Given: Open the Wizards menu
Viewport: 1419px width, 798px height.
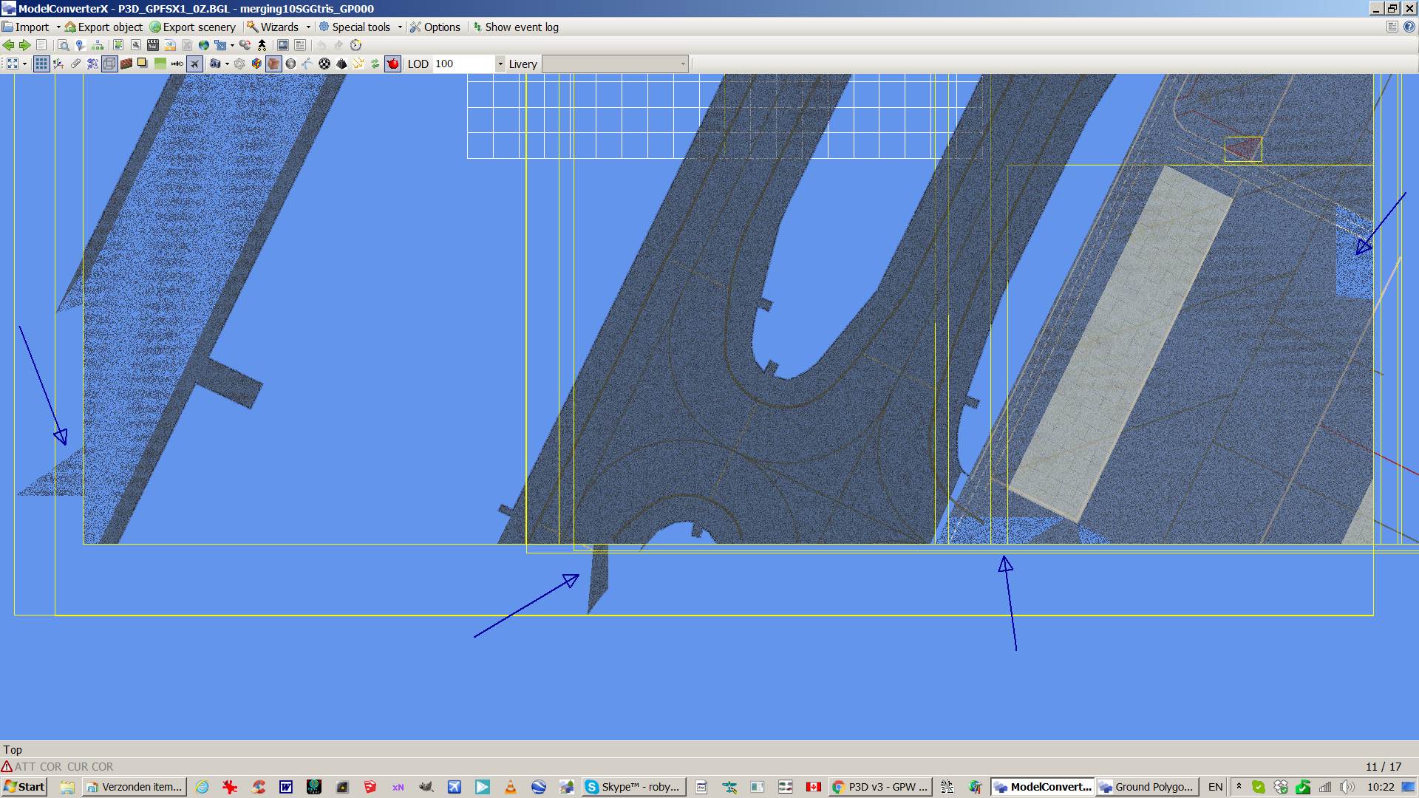Looking at the screenshot, I should 278,27.
